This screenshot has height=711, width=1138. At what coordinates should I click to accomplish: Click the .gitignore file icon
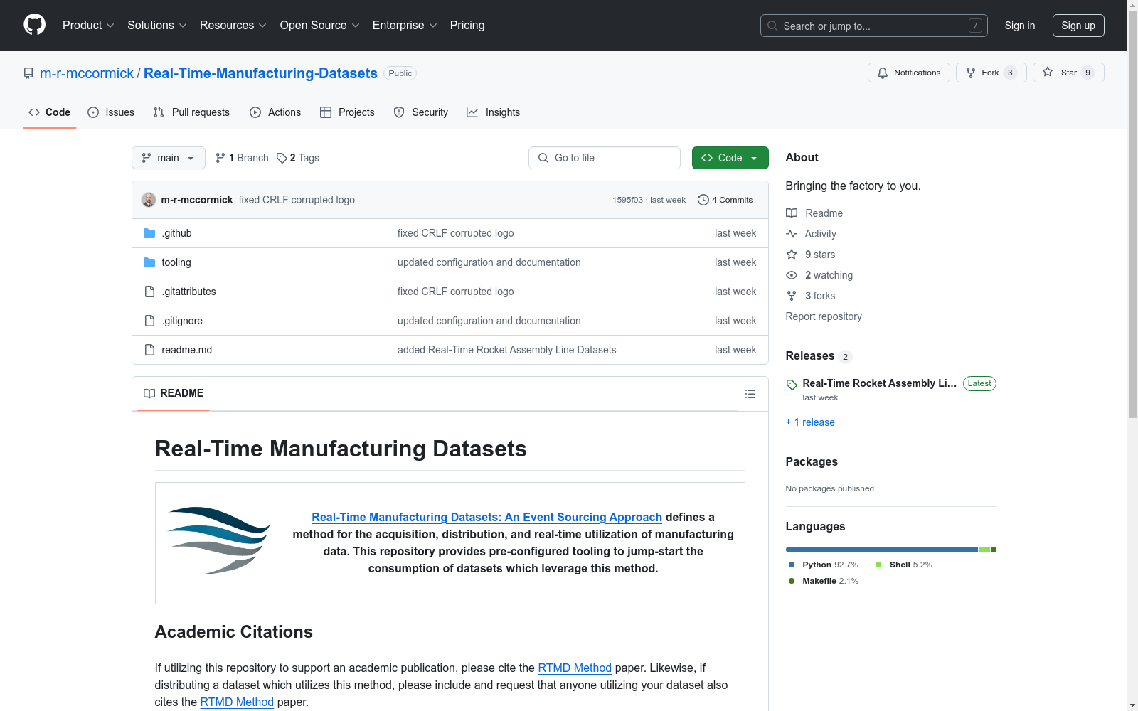click(x=149, y=321)
